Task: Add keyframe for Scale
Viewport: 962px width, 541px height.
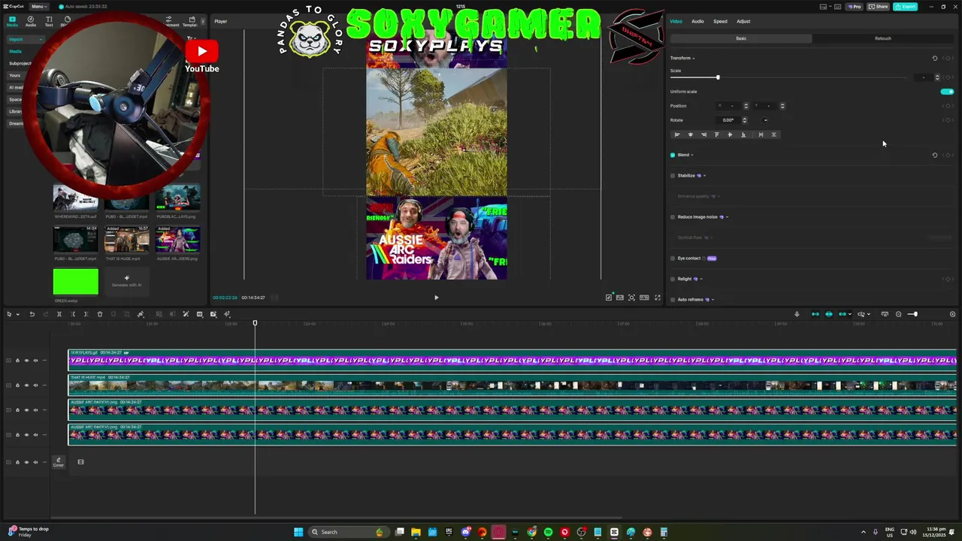Action: [x=949, y=77]
